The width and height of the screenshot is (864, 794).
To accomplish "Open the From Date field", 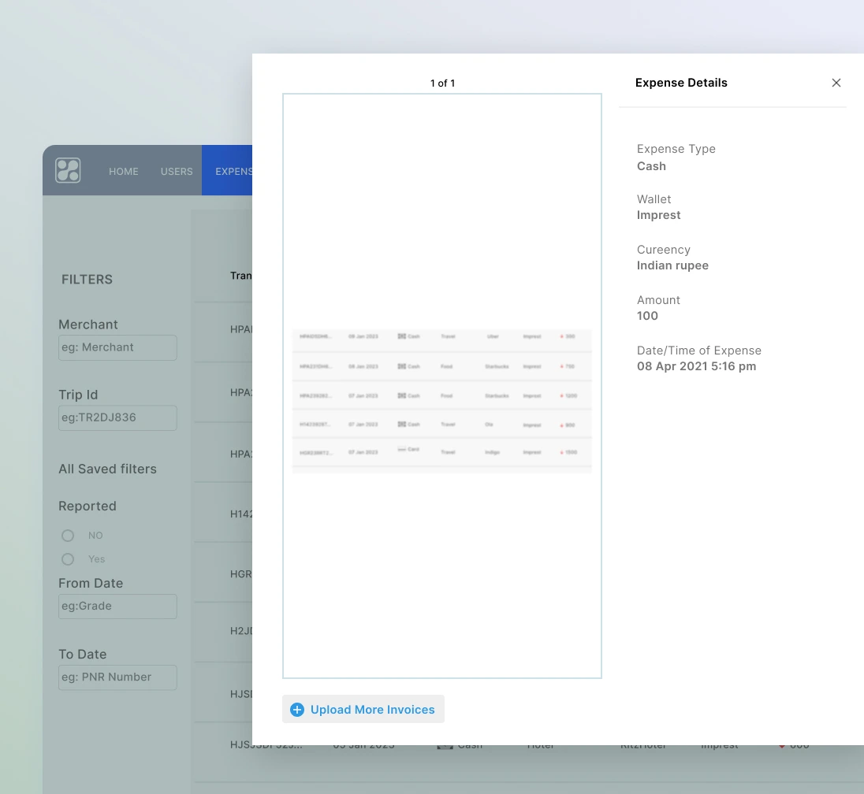I will click(x=117, y=606).
